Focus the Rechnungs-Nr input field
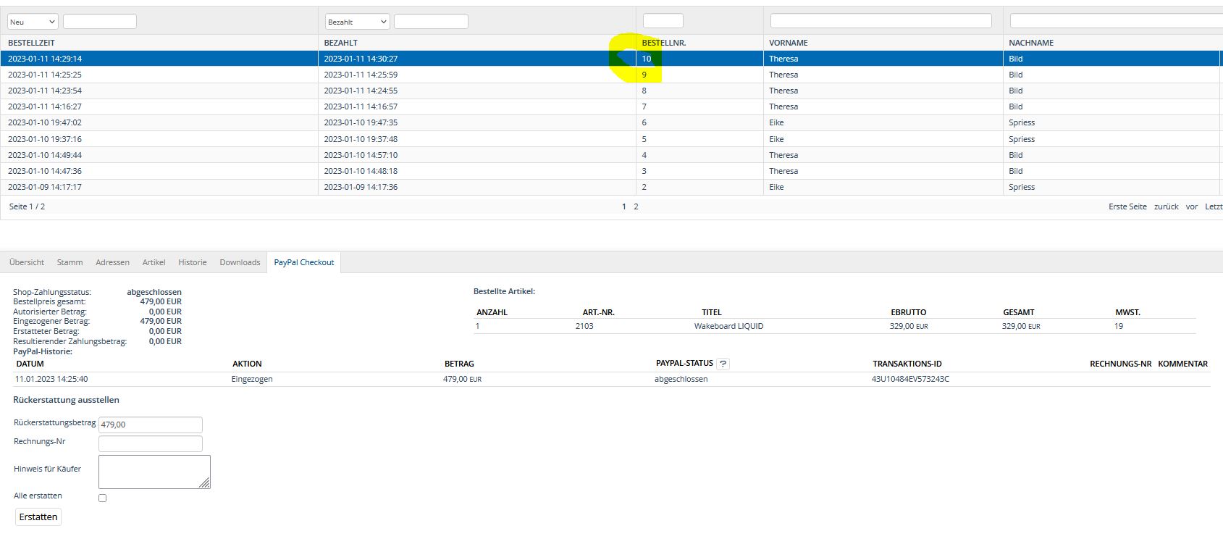This screenshot has width=1223, height=539. (150, 443)
